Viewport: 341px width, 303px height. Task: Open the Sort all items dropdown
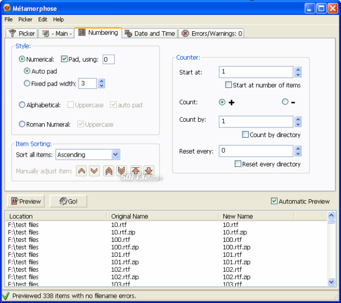(115, 155)
